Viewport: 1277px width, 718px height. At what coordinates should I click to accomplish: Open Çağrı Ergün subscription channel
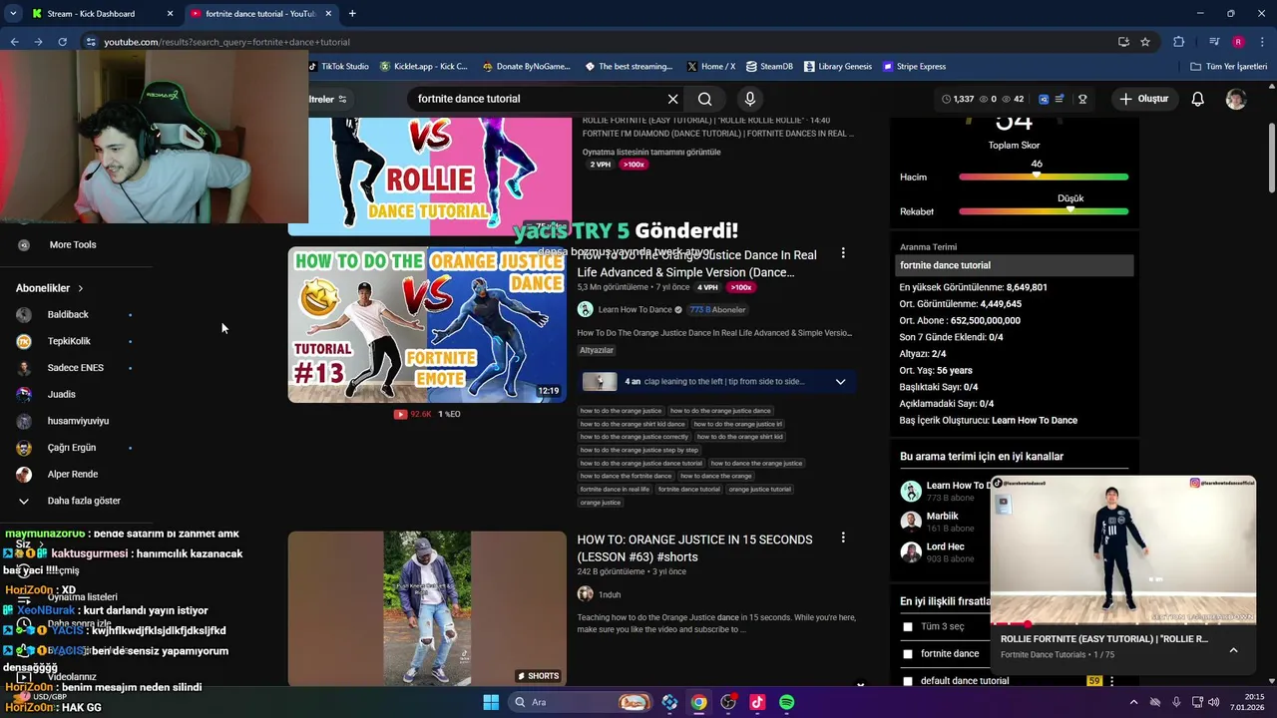coord(72,448)
